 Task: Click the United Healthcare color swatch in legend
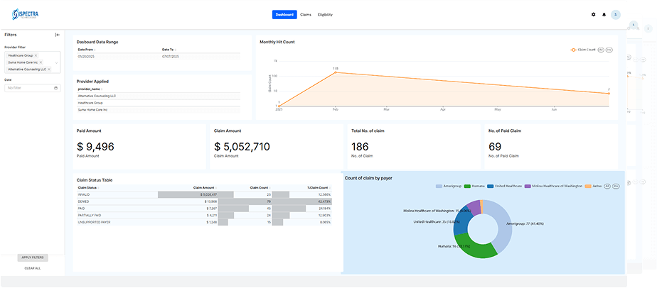491,186
